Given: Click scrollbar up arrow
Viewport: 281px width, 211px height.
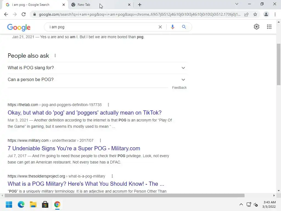Looking at the screenshot, I should tap(279, 22).
